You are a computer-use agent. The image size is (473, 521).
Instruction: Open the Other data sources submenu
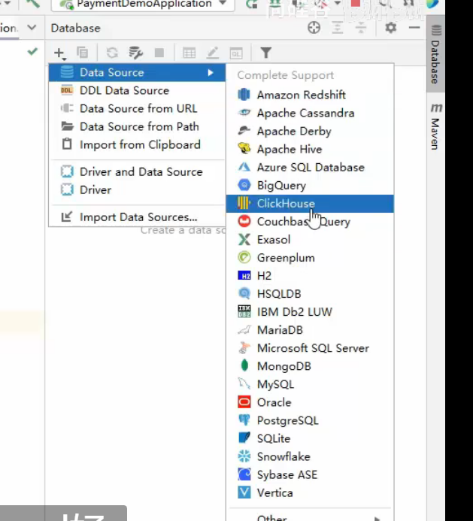[310, 517]
